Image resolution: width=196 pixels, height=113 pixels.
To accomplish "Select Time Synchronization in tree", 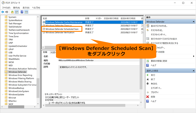I will coord(18,33).
